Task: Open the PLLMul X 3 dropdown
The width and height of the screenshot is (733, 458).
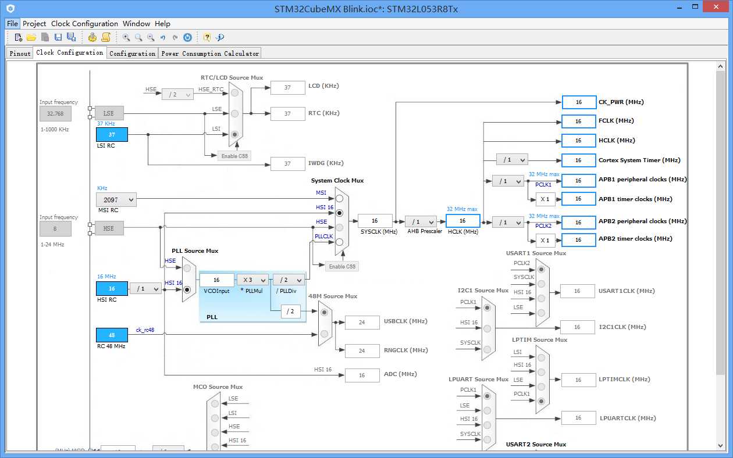Action: coord(252,280)
